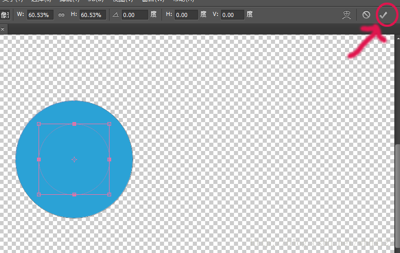Click the bottom-right corner transform handle
Image resolution: width=400 pixels, height=253 pixels.
[x=109, y=194]
